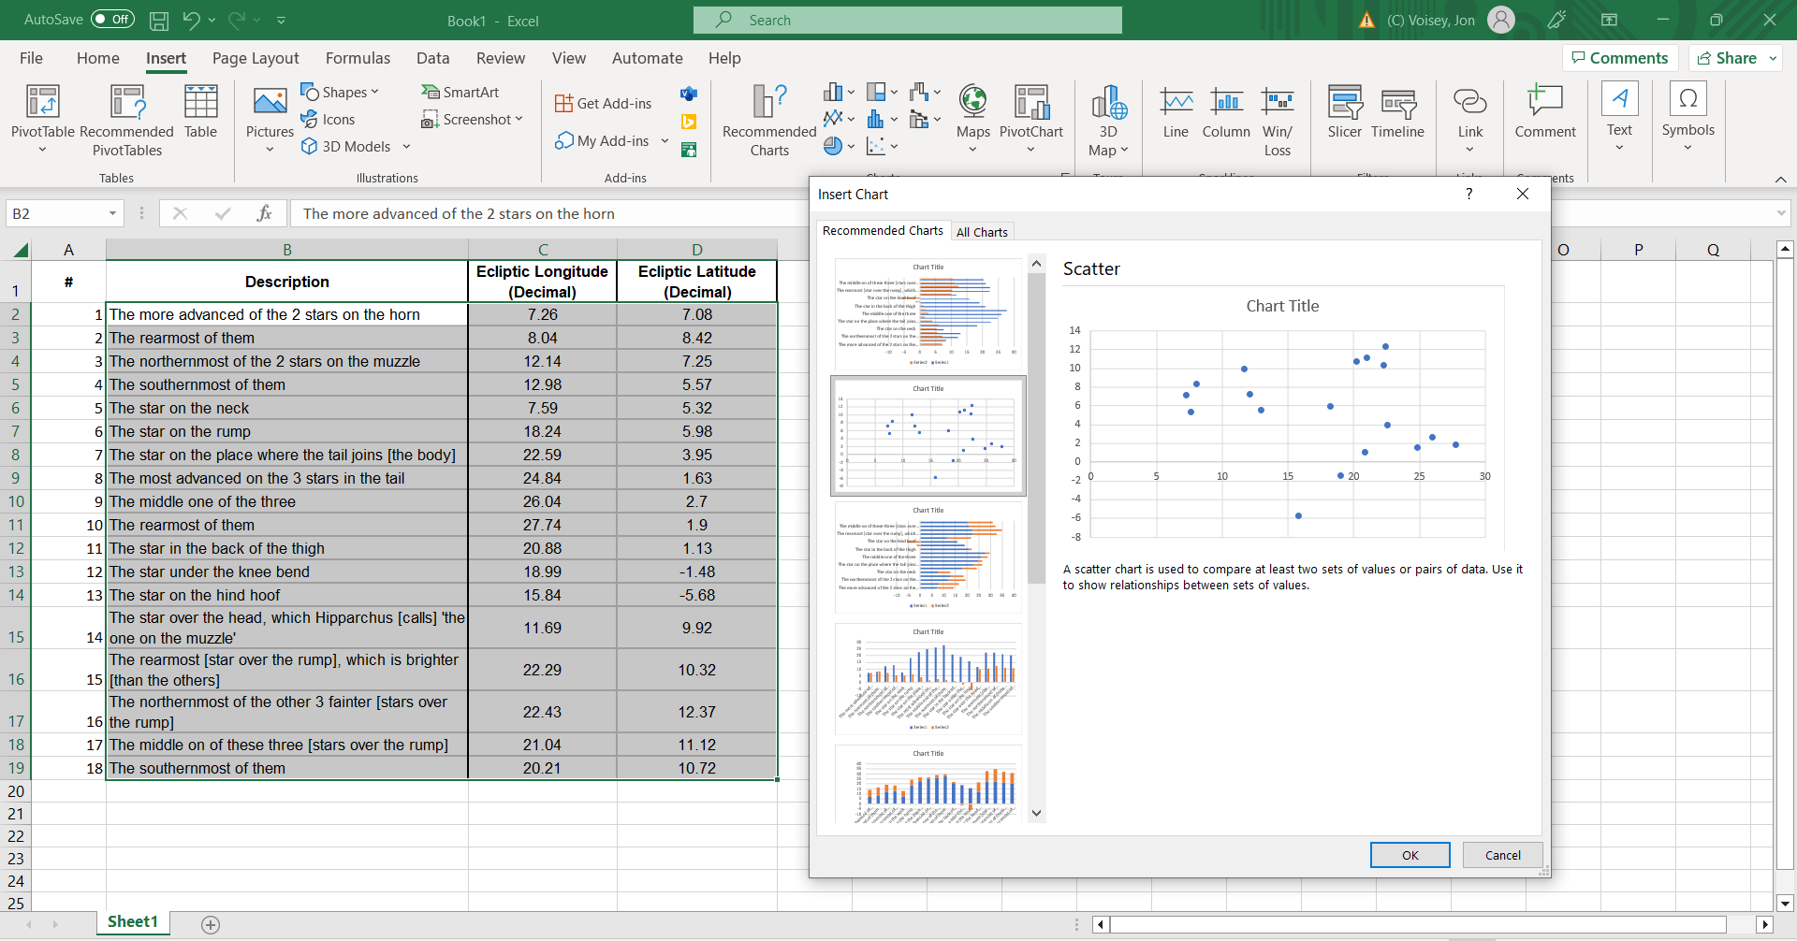Toggle the AutoSave switch
This screenshot has height=941, width=1797.
[x=112, y=20]
